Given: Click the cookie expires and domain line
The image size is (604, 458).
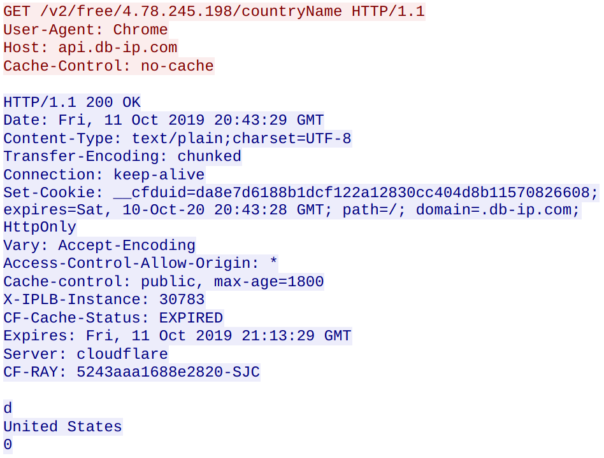Looking at the screenshot, I should pyautogui.click(x=292, y=211).
